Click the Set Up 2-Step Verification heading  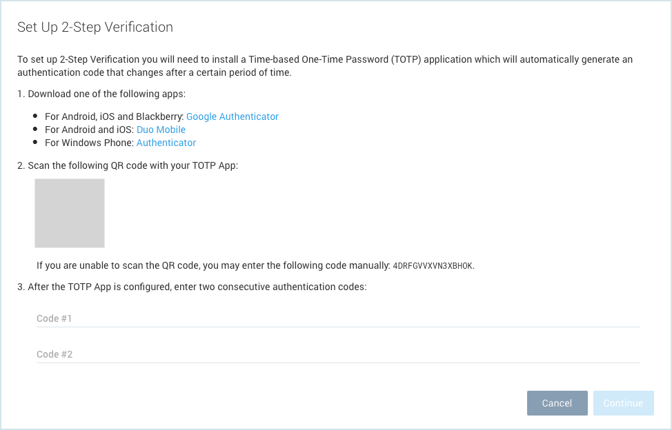(95, 27)
